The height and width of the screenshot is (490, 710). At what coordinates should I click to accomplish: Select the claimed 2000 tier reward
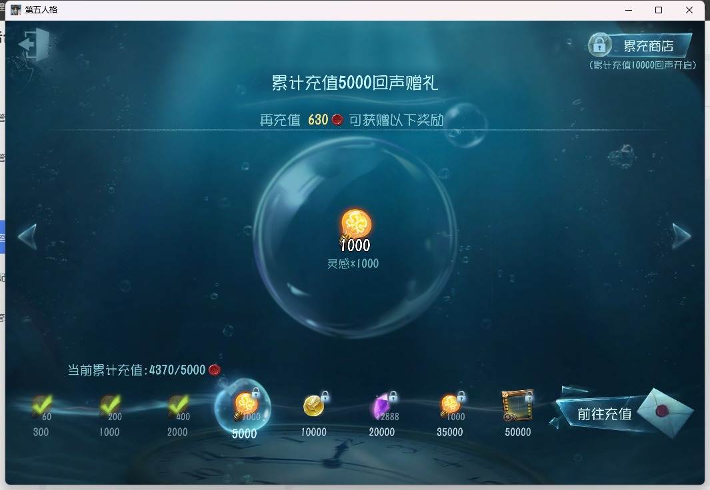(178, 406)
